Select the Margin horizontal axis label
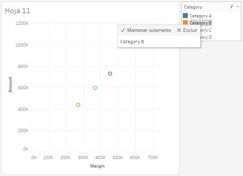This screenshot has height=176, width=243. 97,166
